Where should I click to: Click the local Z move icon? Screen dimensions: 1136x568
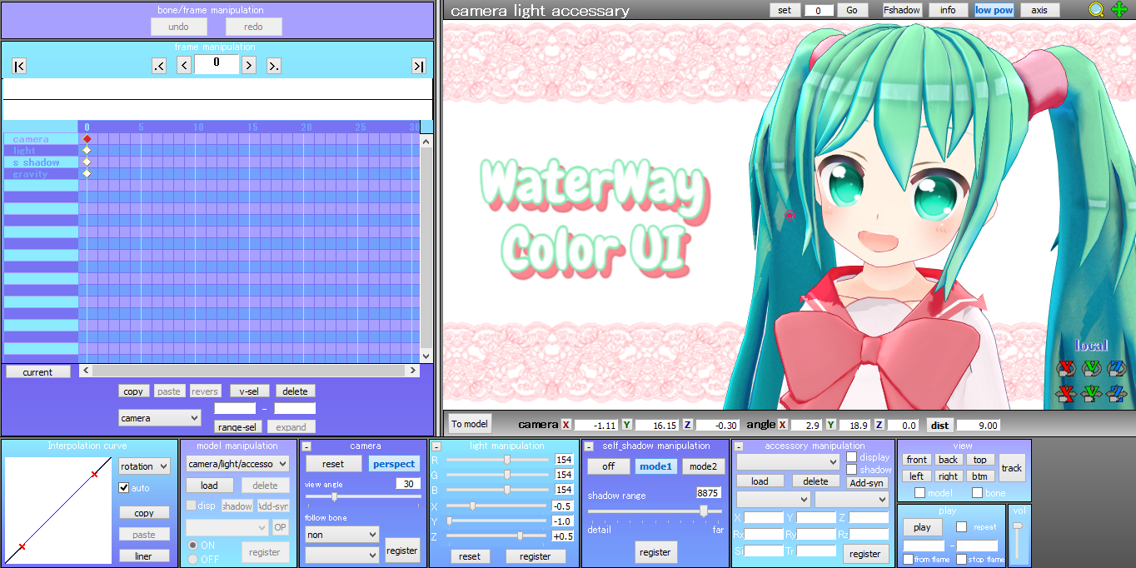pos(1117,392)
